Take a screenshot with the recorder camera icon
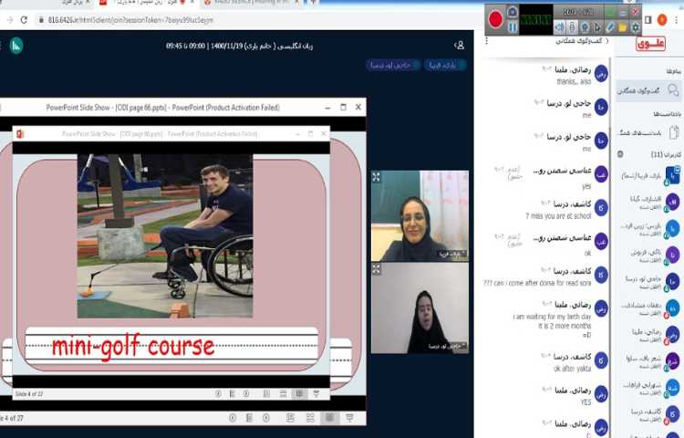 [x=513, y=12]
